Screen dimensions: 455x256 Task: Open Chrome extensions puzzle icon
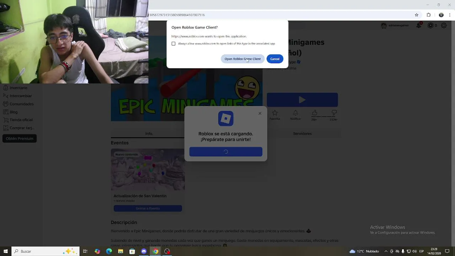pos(428,15)
